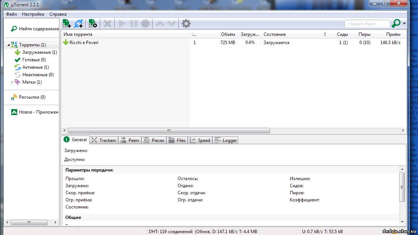Expand the Метки tree node

click(12, 82)
